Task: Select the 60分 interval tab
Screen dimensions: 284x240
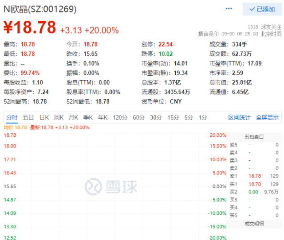Action: point(138,117)
